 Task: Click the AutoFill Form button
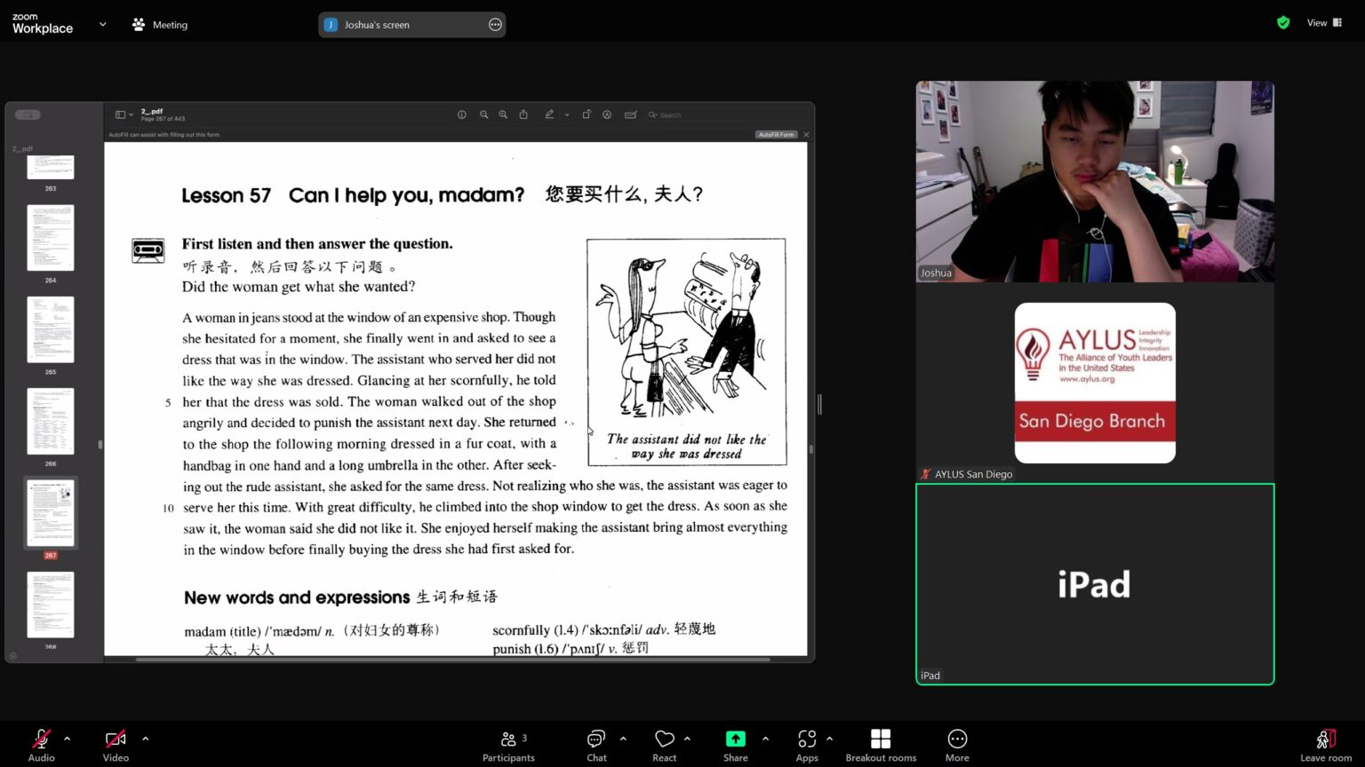point(776,135)
